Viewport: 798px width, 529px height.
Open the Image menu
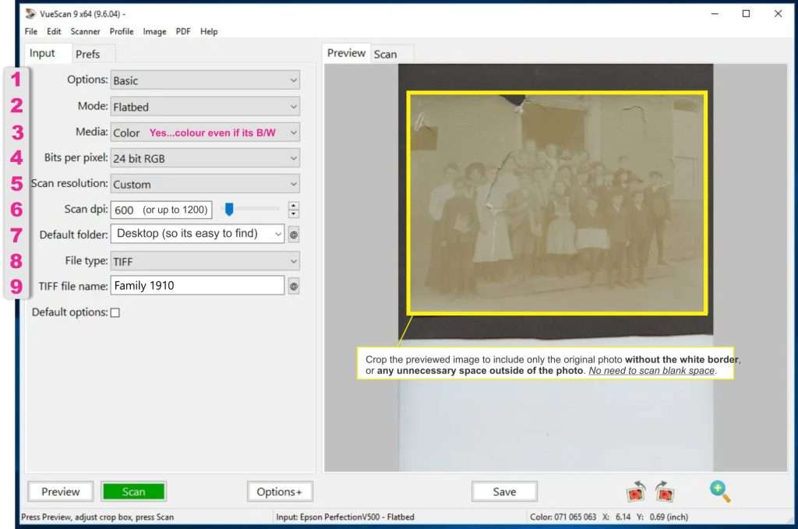tap(155, 31)
